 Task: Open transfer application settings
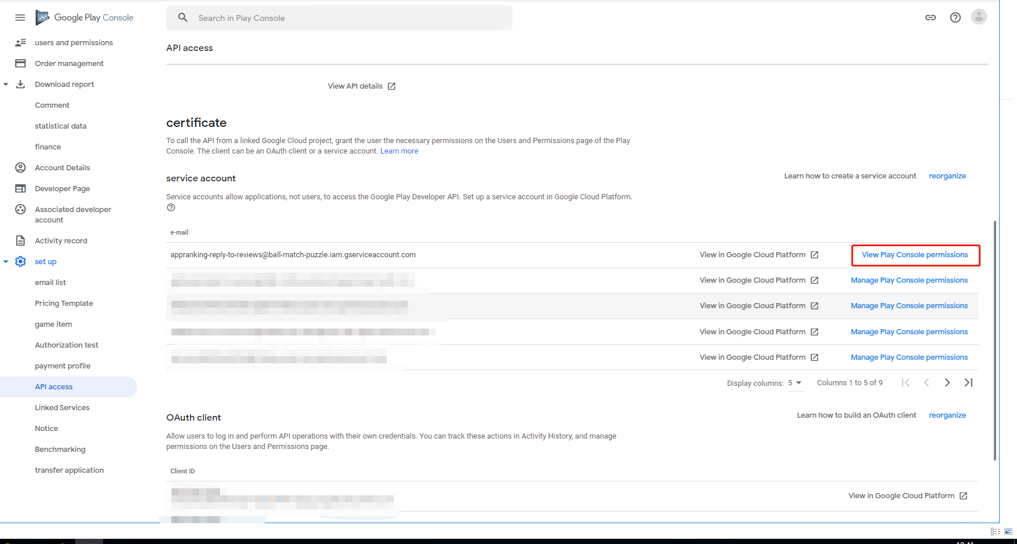(69, 470)
